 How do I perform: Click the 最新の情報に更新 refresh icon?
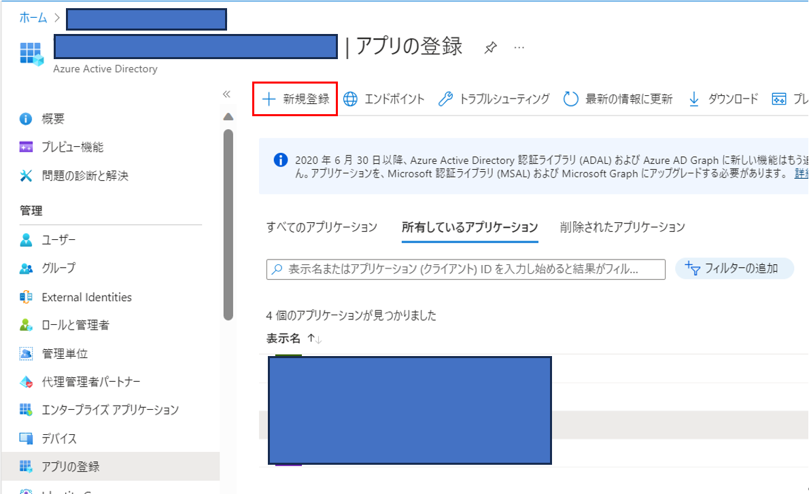(570, 99)
